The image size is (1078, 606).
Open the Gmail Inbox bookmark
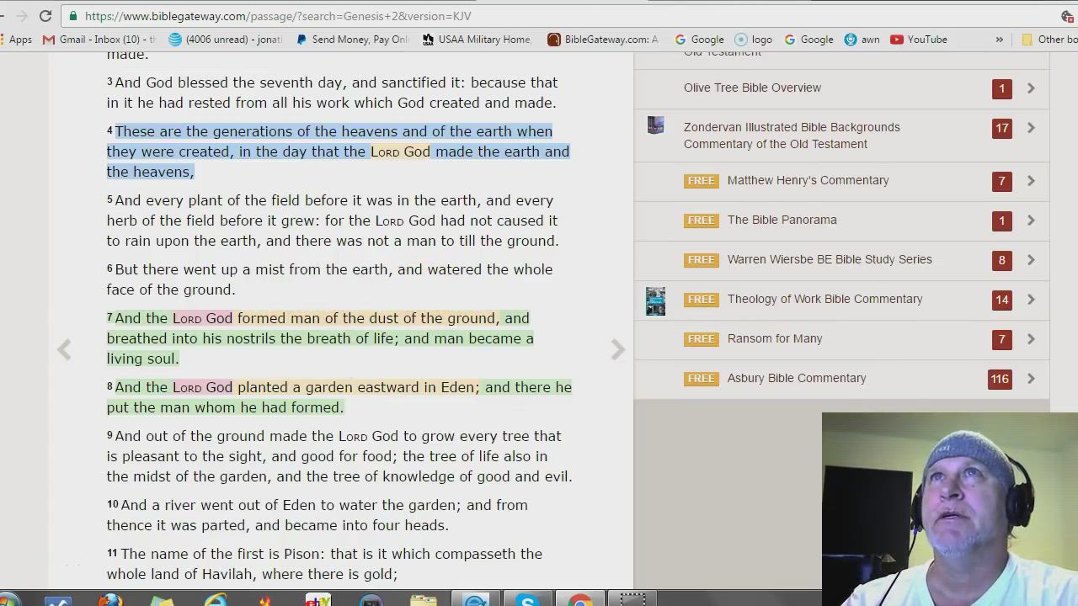point(99,40)
